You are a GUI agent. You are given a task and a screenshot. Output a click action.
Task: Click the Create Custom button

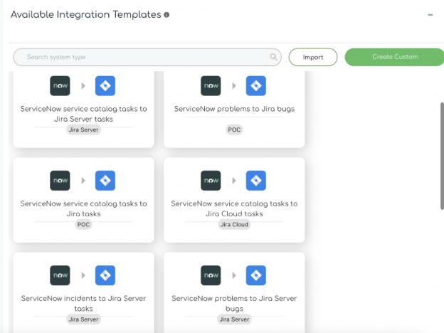395,57
